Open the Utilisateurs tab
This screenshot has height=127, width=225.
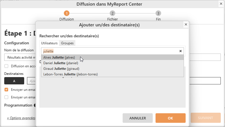49,43
